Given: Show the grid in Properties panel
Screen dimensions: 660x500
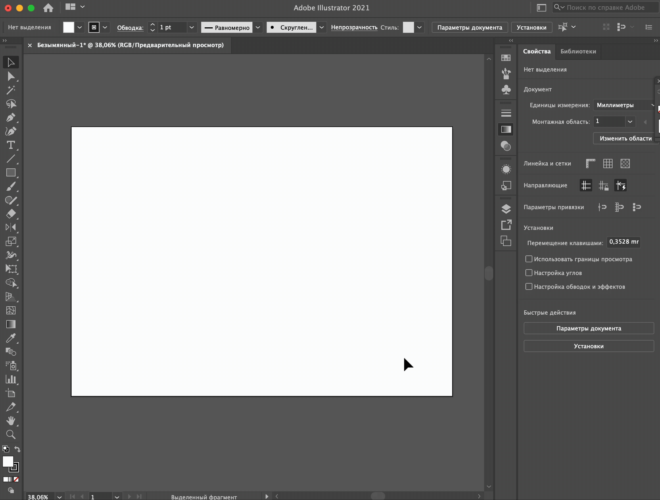Looking at the screenshot, I should 607,164.
